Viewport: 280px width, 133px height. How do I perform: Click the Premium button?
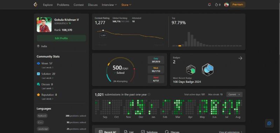tap(238, 5)
